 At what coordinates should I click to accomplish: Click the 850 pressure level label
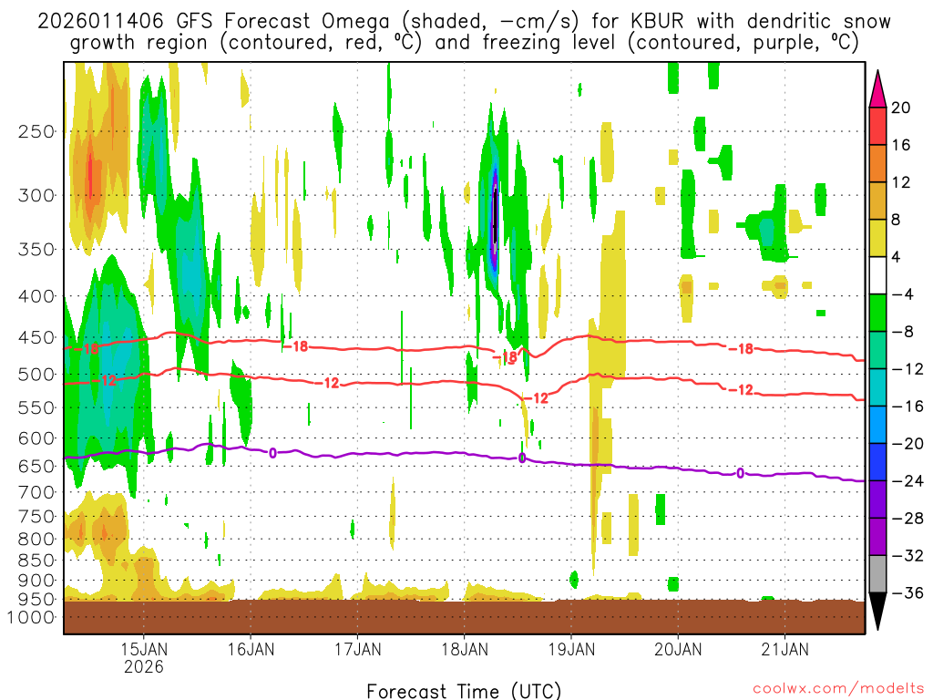pyautogui.click(x=36, y=561)
